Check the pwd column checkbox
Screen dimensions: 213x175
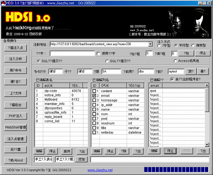click(94, 119)
